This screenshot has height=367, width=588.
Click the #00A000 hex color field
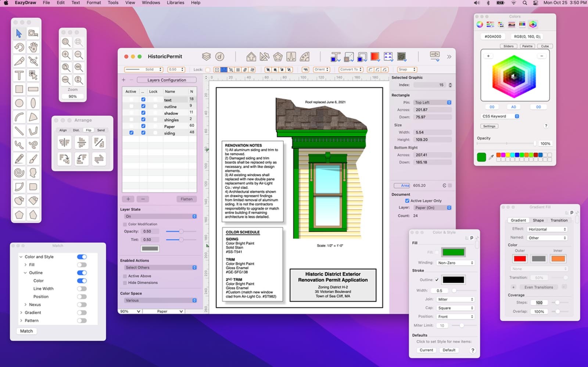[x=492, y=36]
